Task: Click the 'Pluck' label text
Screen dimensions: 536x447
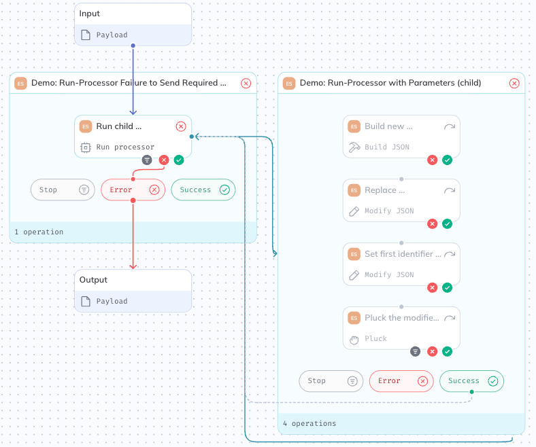Action: [x=375, y=339]
